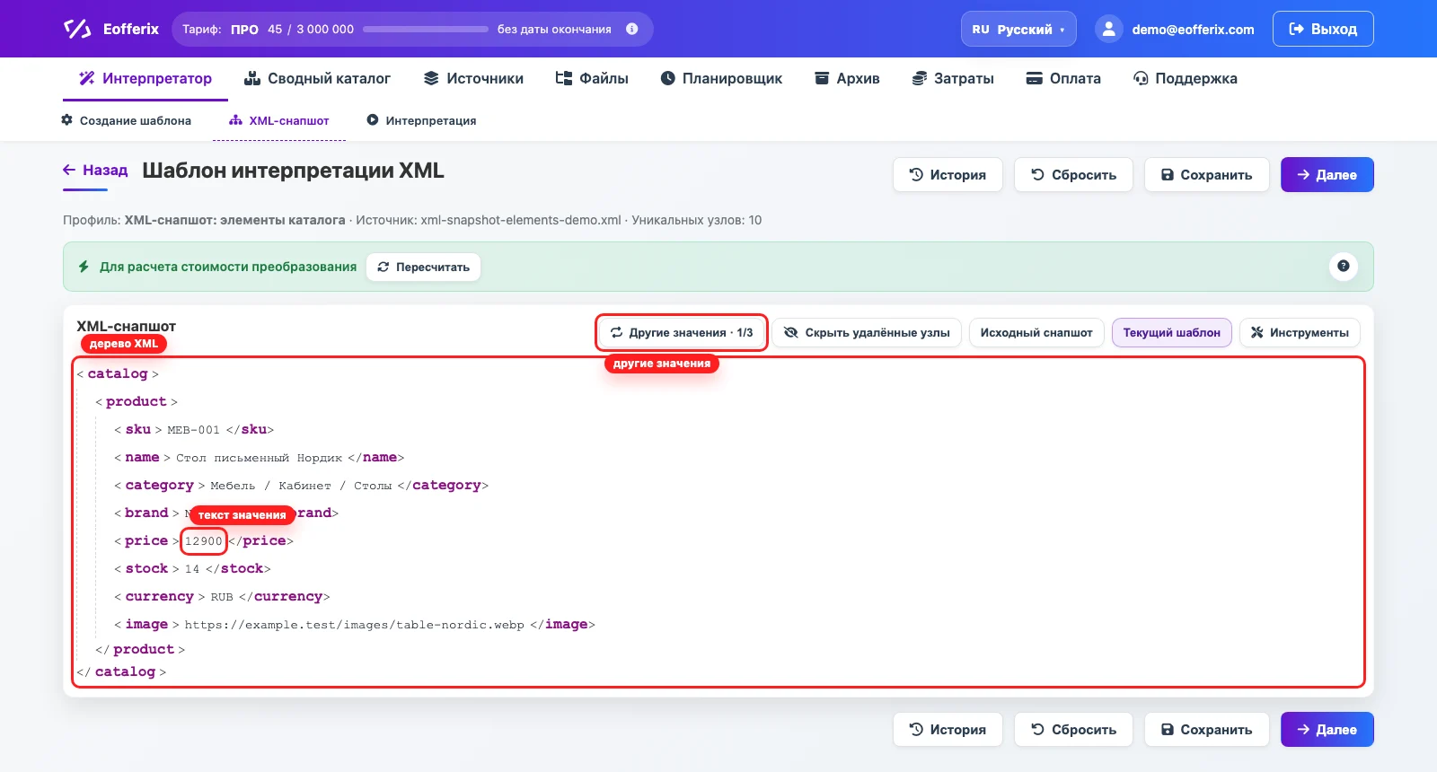Click the demo@eofferix.com account link

tap(1193, 30)
